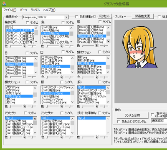This screenshot has height=150, width=167.
Task: Click the ランダム合成 button
Action: coord(132,115)
